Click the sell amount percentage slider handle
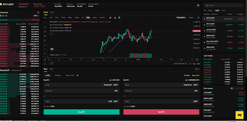Image resolution: width=247 pixels, height=122 pixels. pyautogui.click(x=124, y=96)
